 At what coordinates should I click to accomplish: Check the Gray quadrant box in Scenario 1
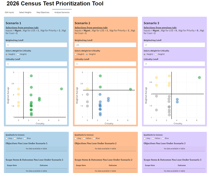coord(7,138)
